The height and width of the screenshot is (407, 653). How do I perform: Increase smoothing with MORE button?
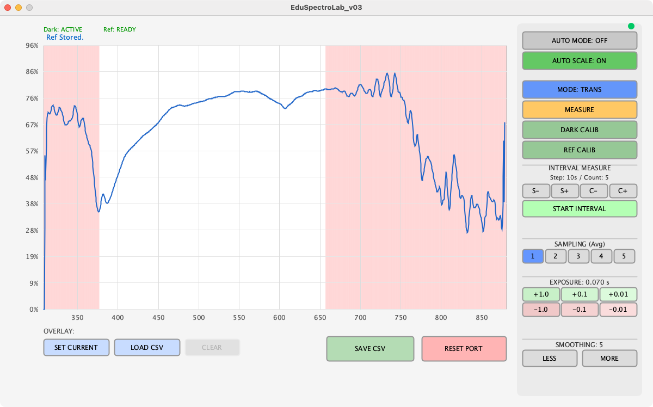[x=609, y=359]
